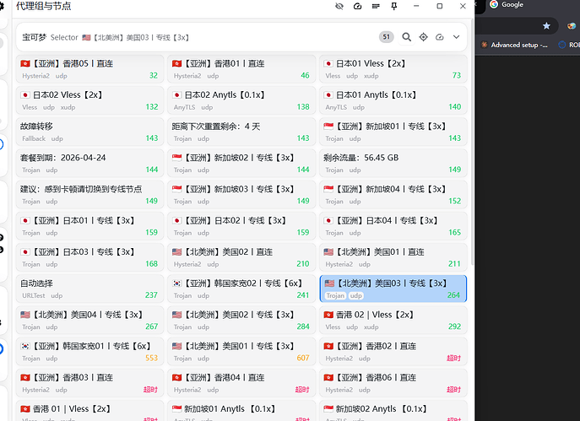Click the 套餐到期:2026-04-24 info entry
This screenshot has width=580, height=421.
(x=89, y=163)
